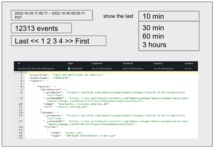Collapse the object fold at line 5
The image size is (214, 148).
(24, 84)
